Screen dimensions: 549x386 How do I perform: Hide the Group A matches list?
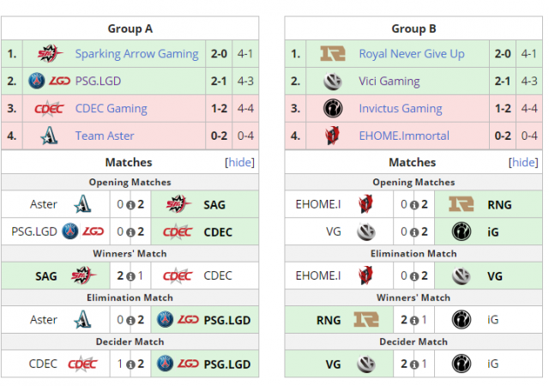(239, 162)
